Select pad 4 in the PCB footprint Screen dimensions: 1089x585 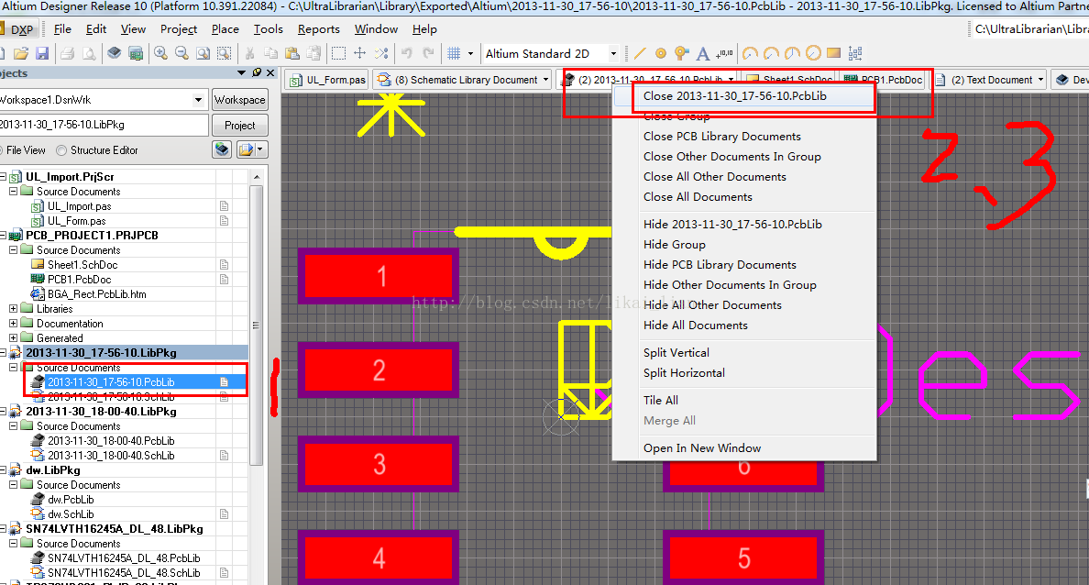pyautogui.click(x=379, y=557)
